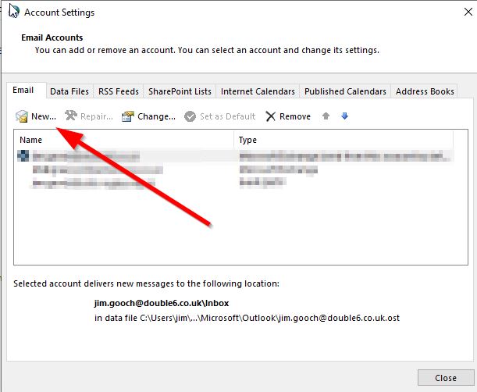Click the Type column header
The image size is (477, 392).
344,140
